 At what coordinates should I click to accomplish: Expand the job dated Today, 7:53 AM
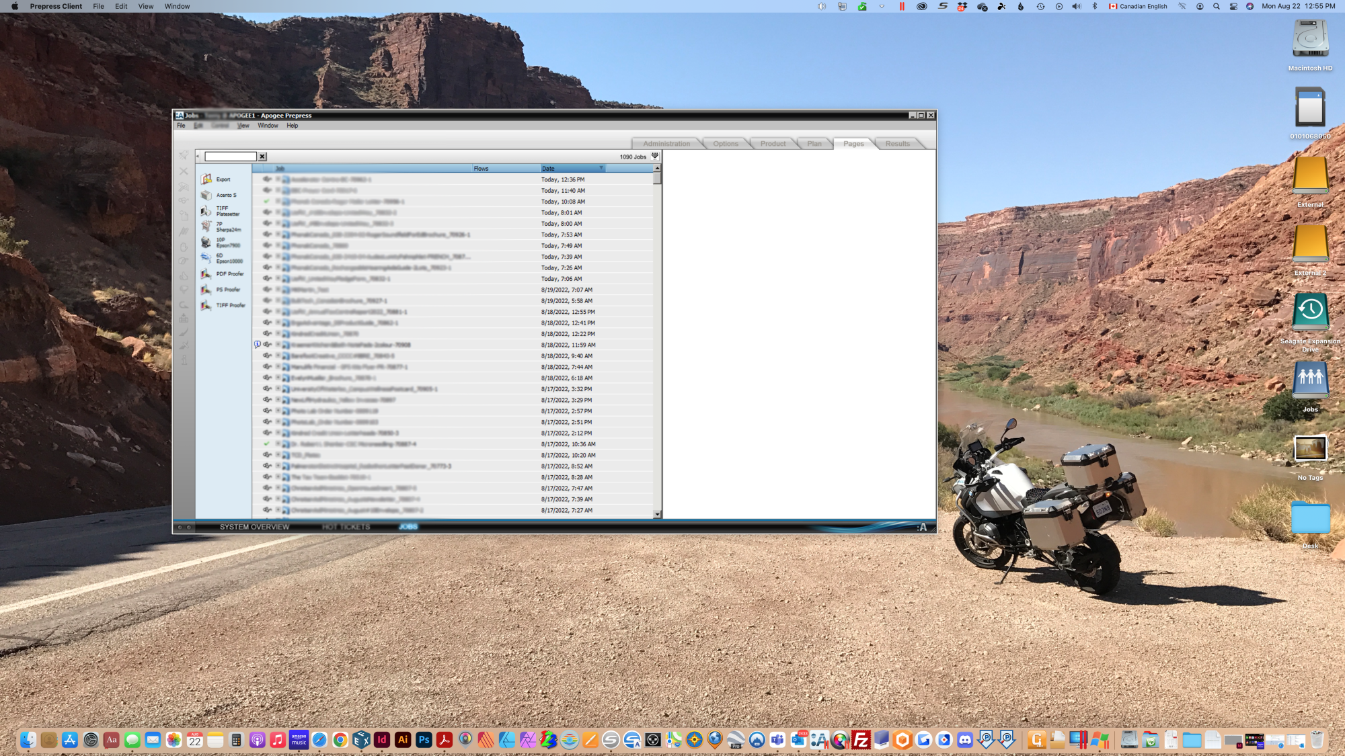point(278,235)
